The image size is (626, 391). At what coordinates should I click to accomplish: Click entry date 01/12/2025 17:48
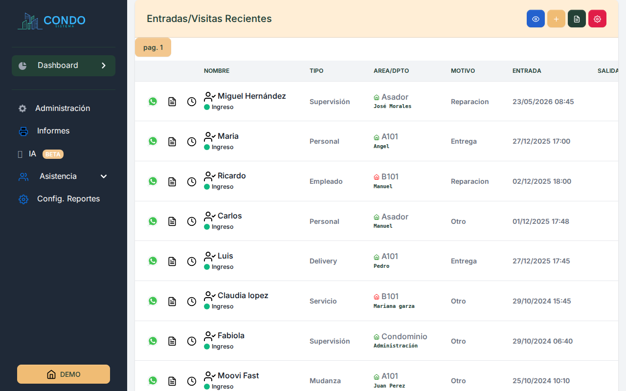pos(541,221)
